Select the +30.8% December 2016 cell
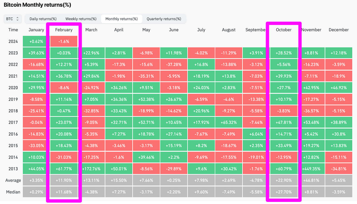The width and height of the screenshot is (357, 204). pyautogui.click(x=339, y=134)
